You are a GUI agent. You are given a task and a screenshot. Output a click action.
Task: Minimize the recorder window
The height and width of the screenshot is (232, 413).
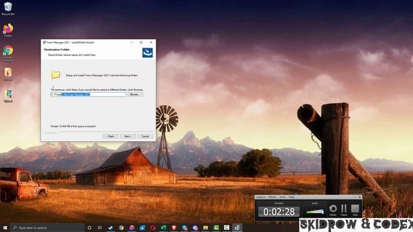tap(354, 197)
